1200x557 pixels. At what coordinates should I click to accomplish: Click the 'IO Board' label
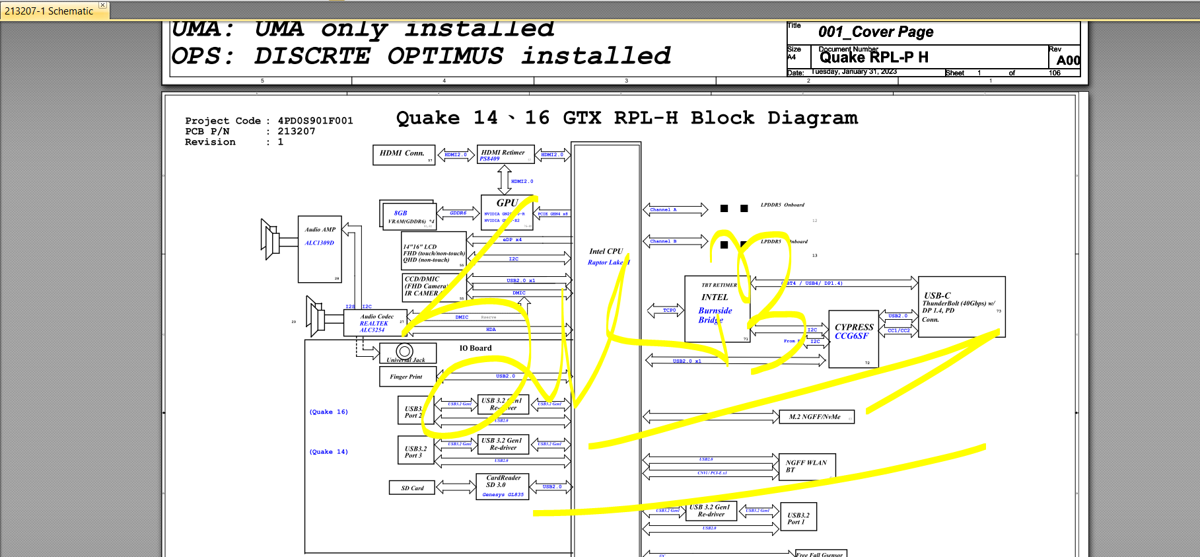476,348
